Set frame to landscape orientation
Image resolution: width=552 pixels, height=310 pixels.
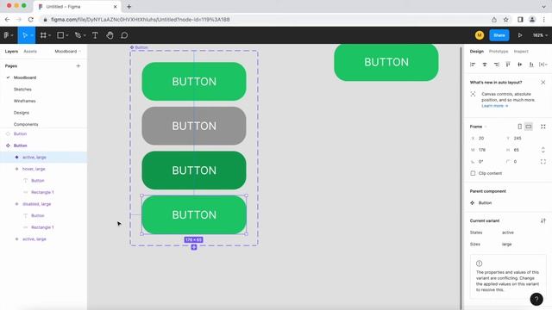coord(529,127)
